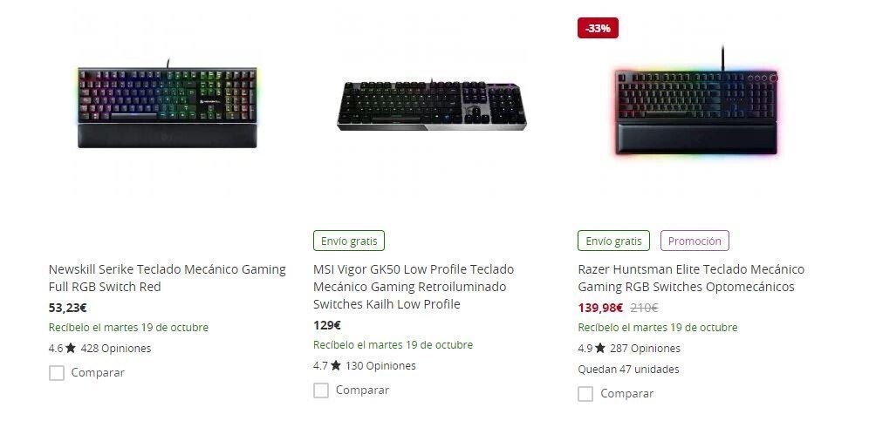Click the Promoción tag on Razer keyboard
Image resolution: width=869 pixels, height=421 pixels.
click(695, 241)
